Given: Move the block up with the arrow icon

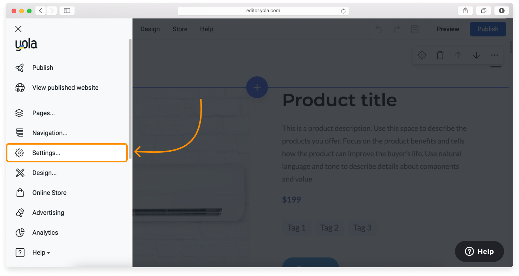Looking at the screenshot, I should tap(458, 55).
